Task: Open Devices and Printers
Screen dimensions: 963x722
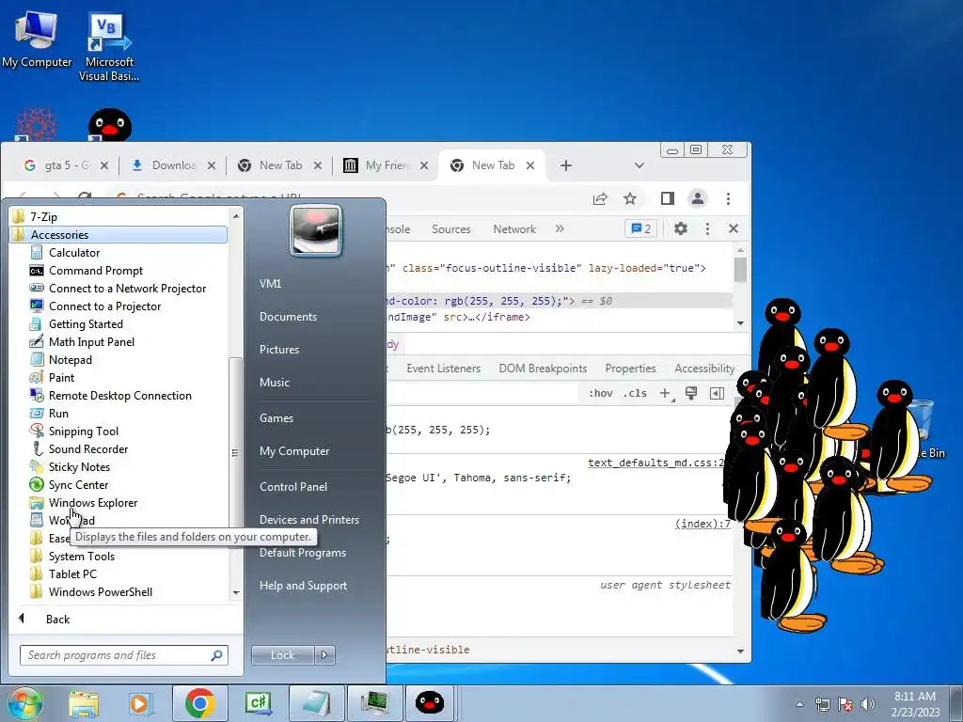Action: click(x=308, y=519)
